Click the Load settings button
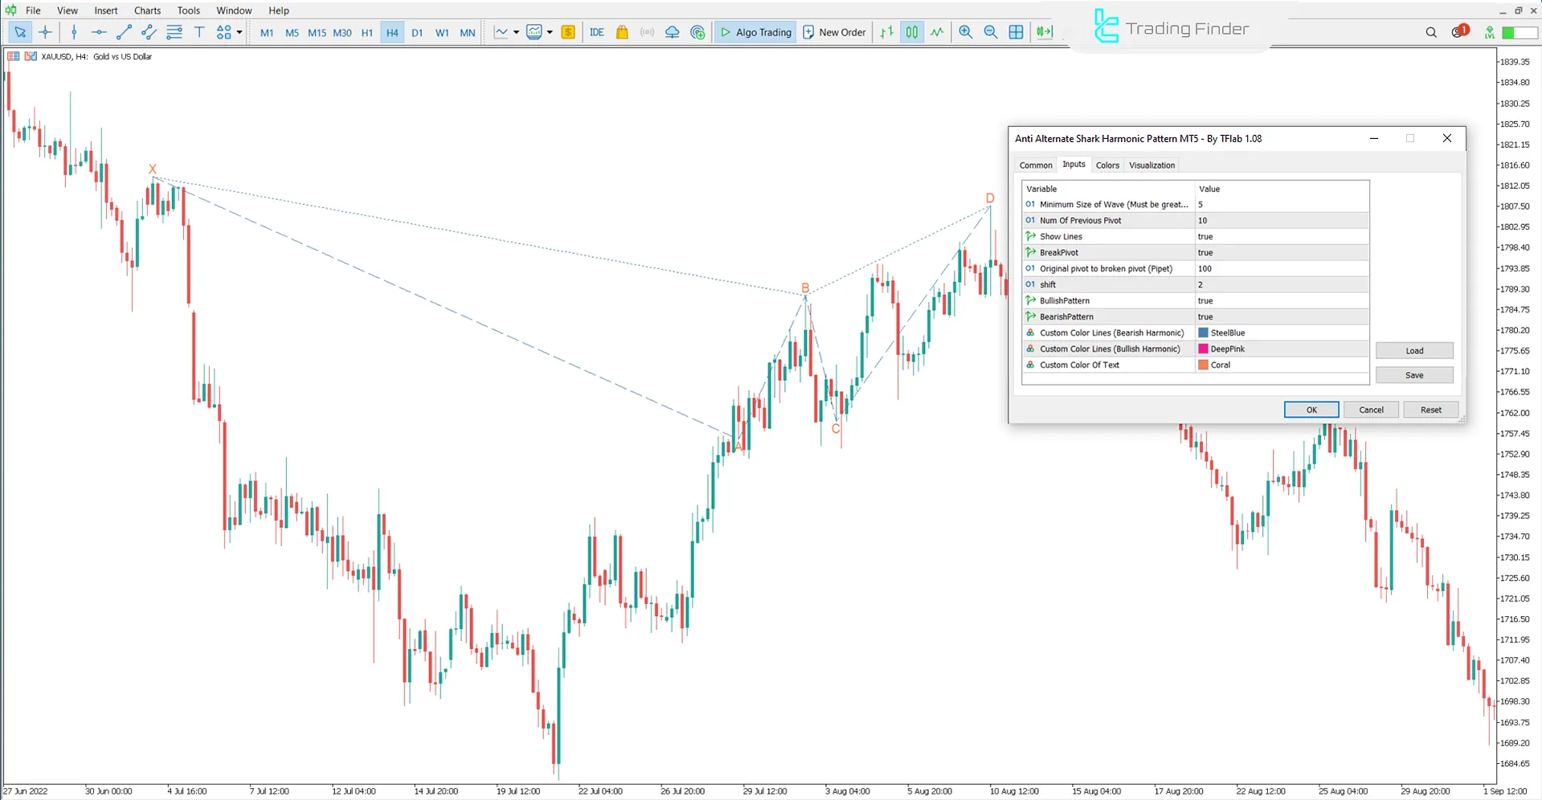 (x=1413, y=350)
